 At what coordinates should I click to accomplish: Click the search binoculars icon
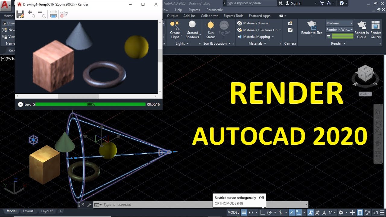click(x=281, y=3)
